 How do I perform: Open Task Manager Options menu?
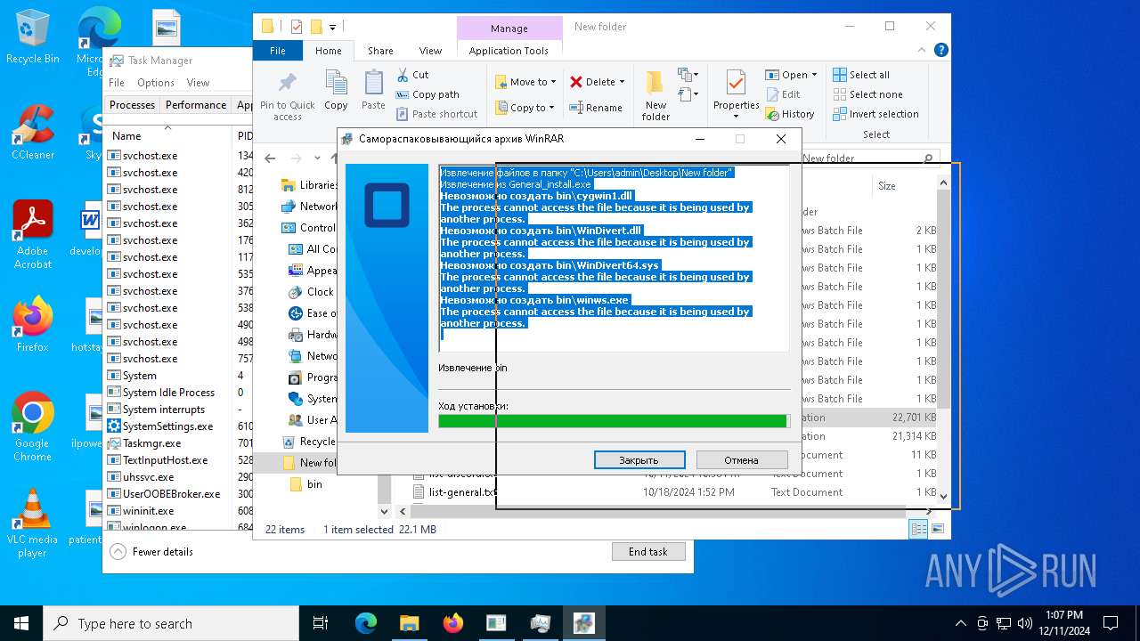pos(156,83)
